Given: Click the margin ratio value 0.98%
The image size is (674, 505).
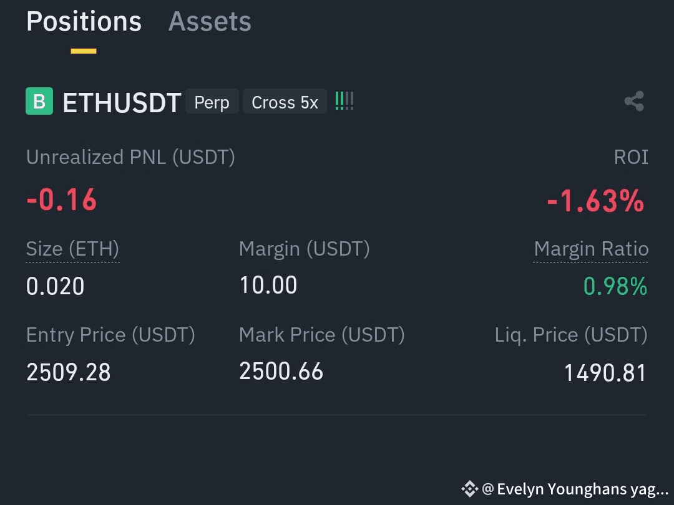Looking at the screenshot, I should click(615, 286).
